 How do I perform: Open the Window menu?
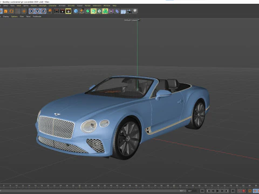[107, 6]
